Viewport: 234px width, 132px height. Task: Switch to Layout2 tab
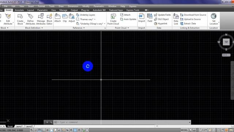pos(29,126)
